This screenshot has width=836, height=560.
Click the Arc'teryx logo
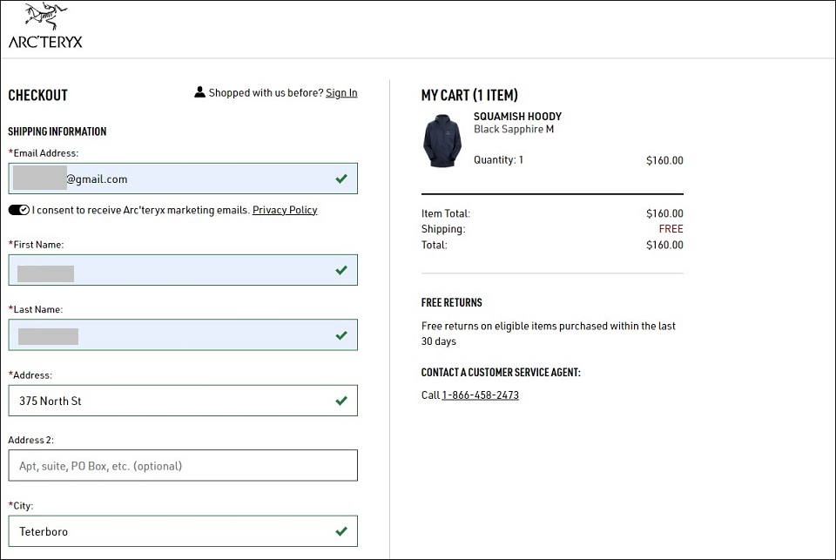coord(45,25)
